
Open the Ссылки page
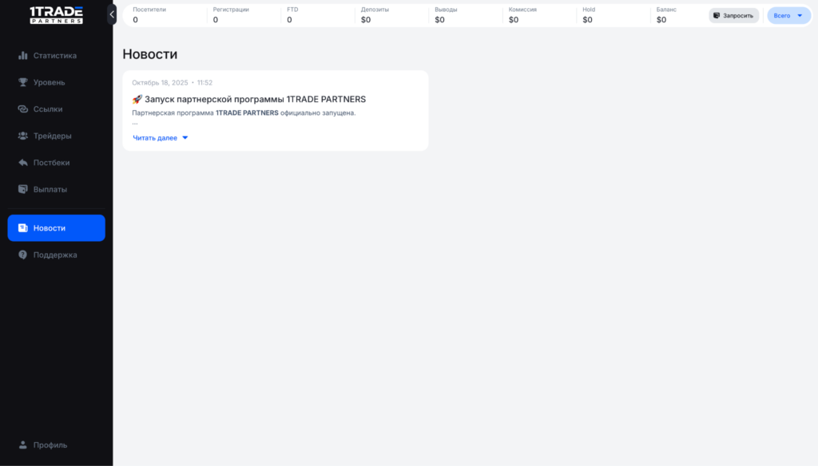(x=57, y=109)
